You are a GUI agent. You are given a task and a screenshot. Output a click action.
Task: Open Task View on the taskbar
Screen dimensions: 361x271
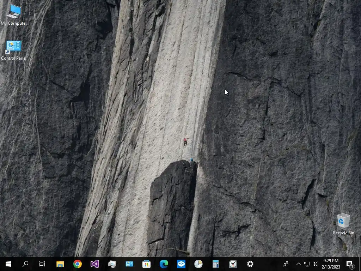click(42, 264)
